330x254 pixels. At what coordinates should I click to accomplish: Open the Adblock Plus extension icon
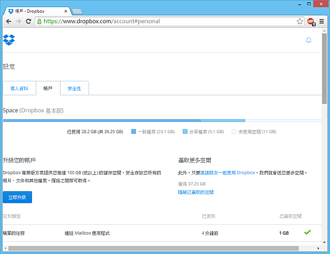tap(311, 21)
